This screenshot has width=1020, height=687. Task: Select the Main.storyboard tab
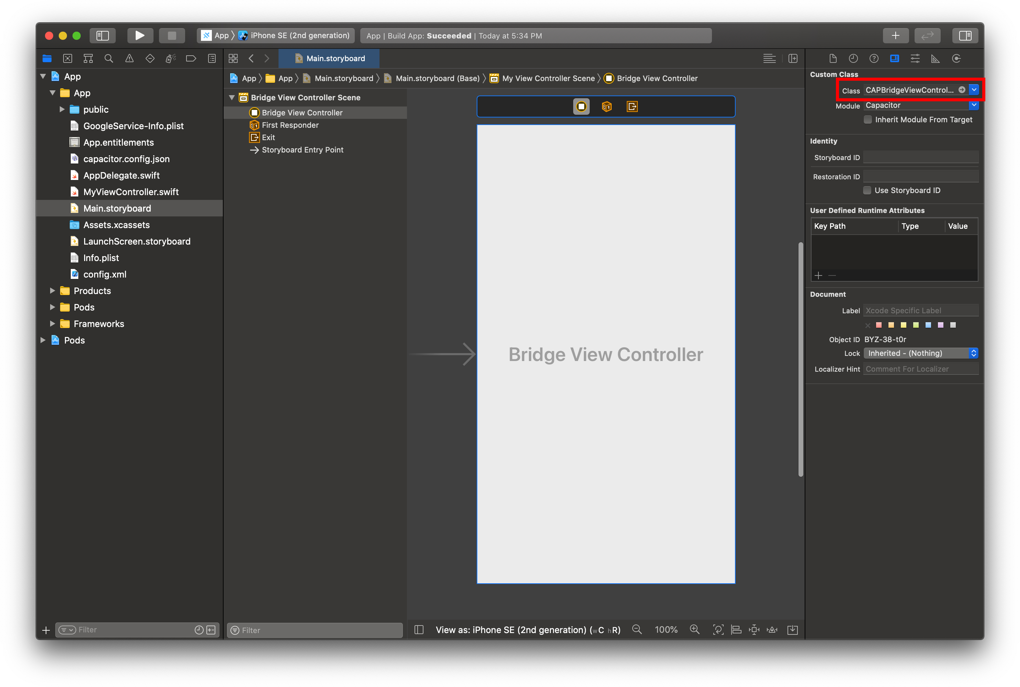(x=329, y=58)
